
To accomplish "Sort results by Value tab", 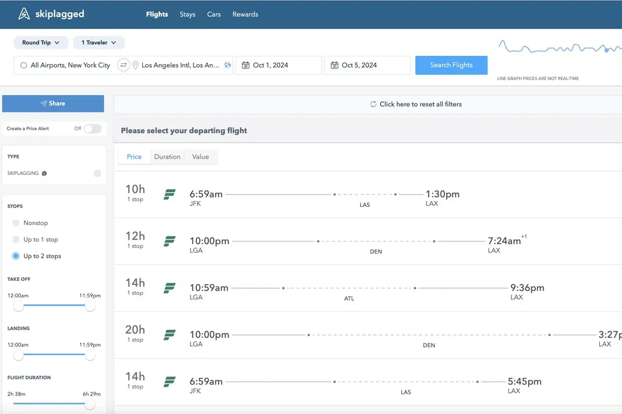I will pyautogui.click(x=201, y=157).
